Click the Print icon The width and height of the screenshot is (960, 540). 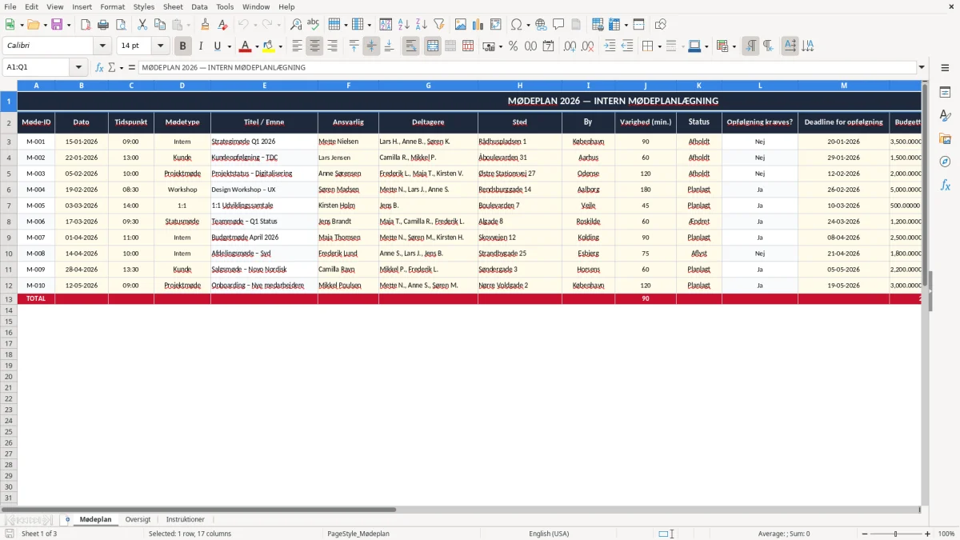click(103, 25)
